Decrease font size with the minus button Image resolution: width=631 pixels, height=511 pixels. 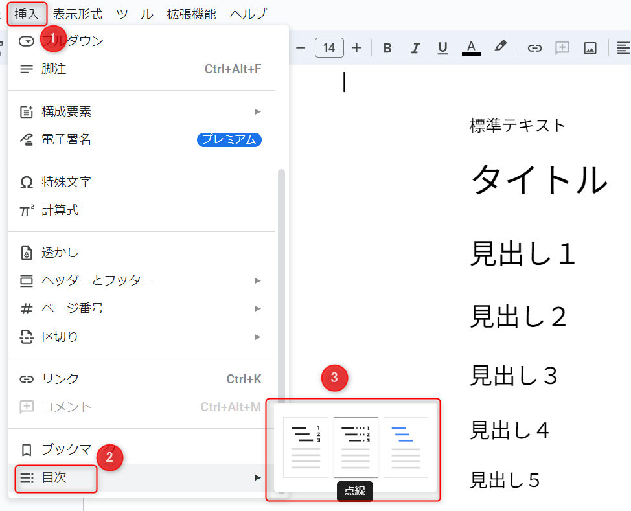(x=299, y=47)
